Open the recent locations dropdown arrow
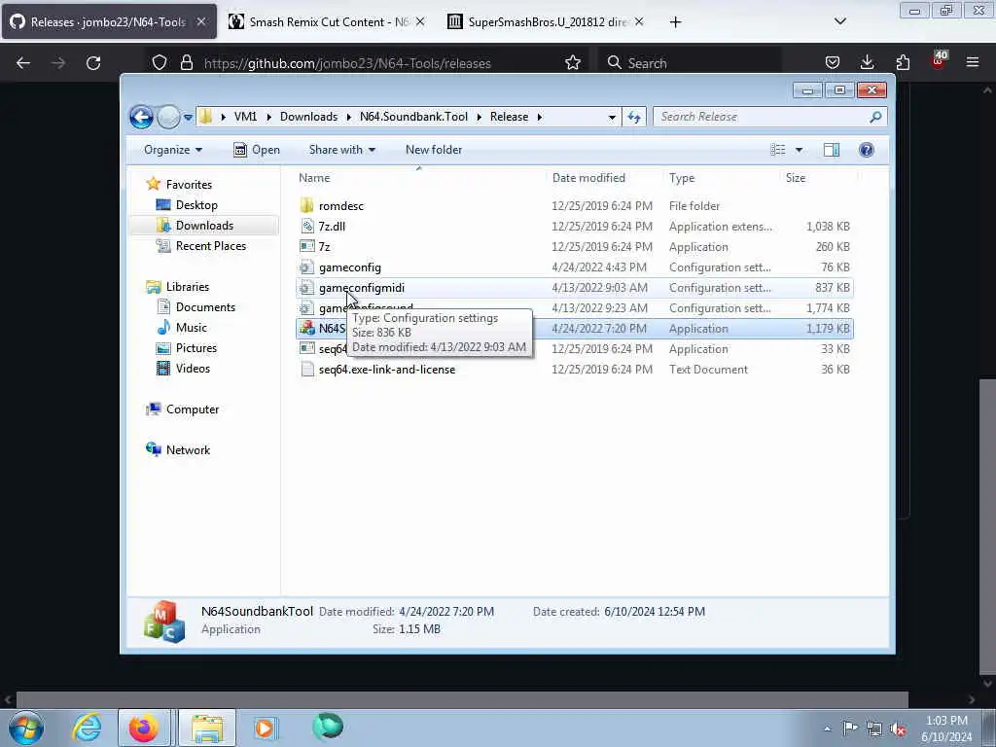 tap(188, 117)
